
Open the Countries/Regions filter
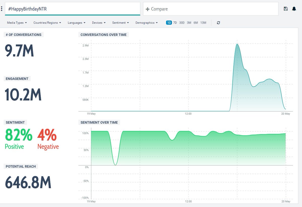[47, 23]
